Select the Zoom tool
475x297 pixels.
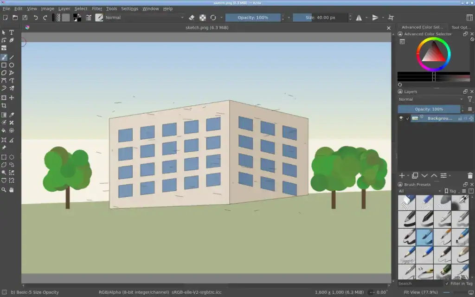point(4,190)
